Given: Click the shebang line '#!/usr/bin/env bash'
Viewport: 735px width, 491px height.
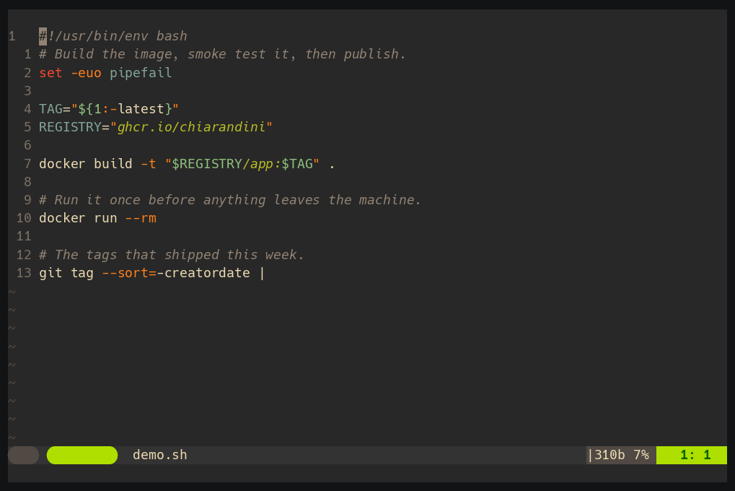Looking at the screenshot, I should [x=113, y=36].
